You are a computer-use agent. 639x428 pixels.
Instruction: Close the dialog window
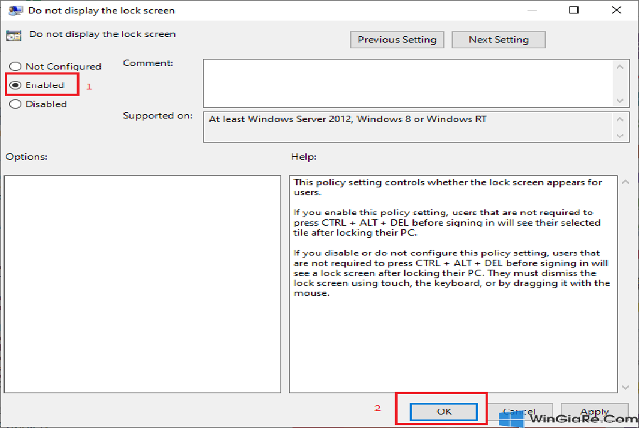[616, 10]
